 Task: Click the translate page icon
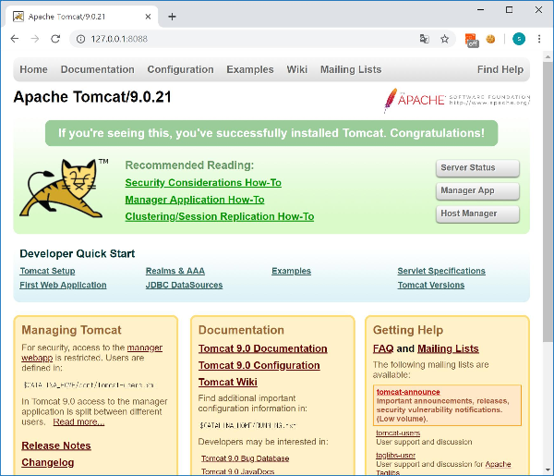click(425, 39)
